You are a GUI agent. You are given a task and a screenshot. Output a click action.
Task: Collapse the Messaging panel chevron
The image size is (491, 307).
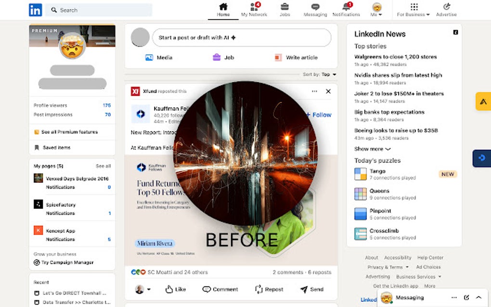coord(478,297)
